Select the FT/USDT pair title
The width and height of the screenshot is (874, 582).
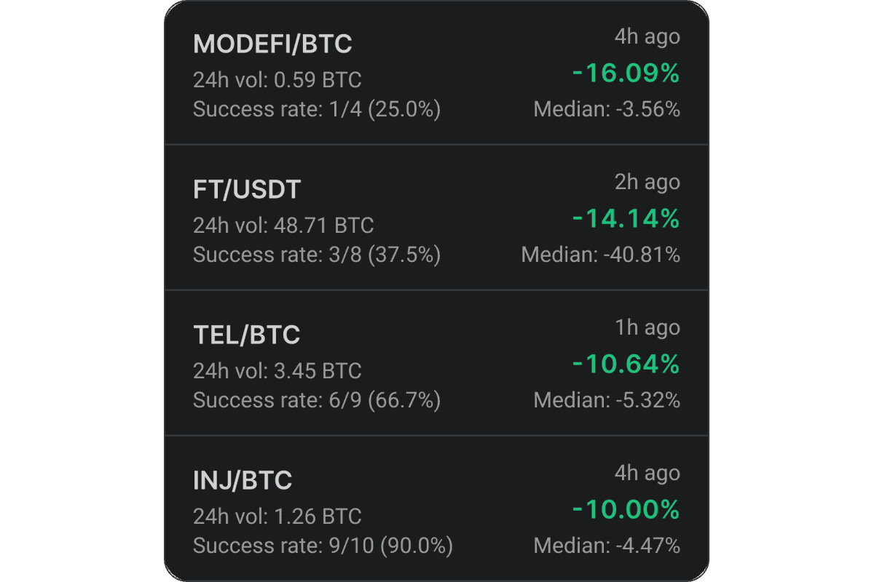pos(247,190)
